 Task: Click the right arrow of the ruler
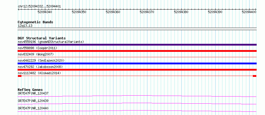[x=256, y=10]
